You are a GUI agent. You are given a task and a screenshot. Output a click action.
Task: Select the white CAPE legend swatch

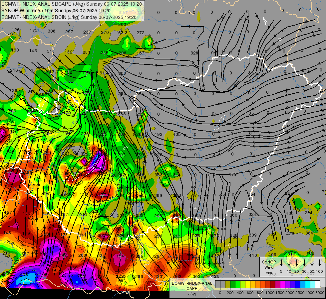point(318,284)
